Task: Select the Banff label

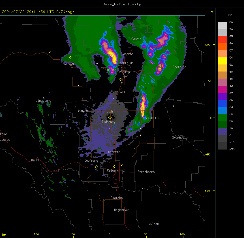Action: (35, 160)
